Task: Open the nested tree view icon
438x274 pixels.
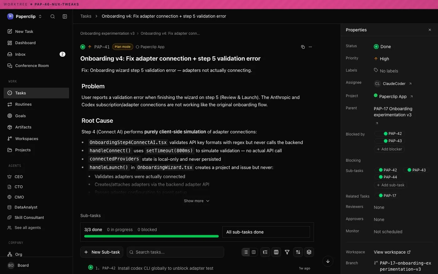Action: pyautogui.click(x=265, y=252)
